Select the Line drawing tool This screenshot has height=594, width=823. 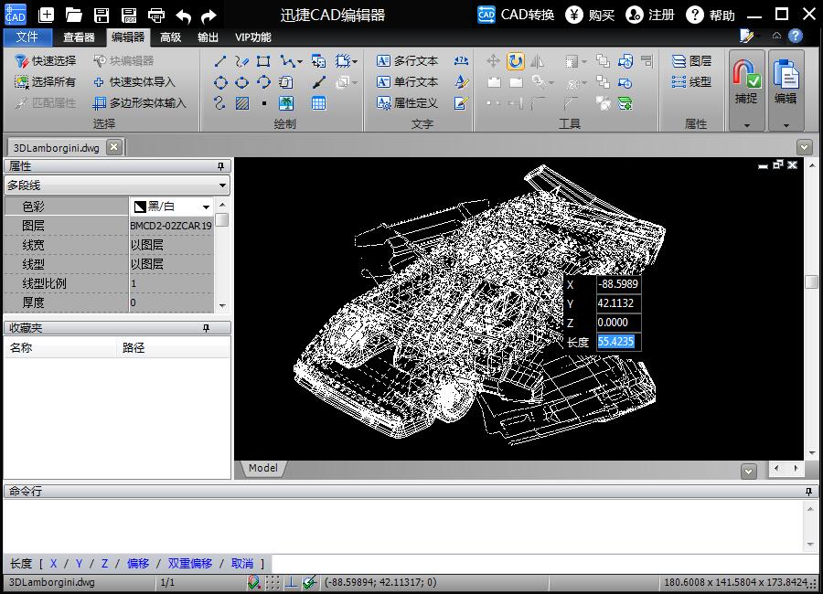(x=220, y=61)
